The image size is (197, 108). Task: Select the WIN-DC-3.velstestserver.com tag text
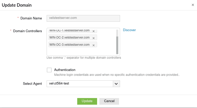[x=69, y=45]
